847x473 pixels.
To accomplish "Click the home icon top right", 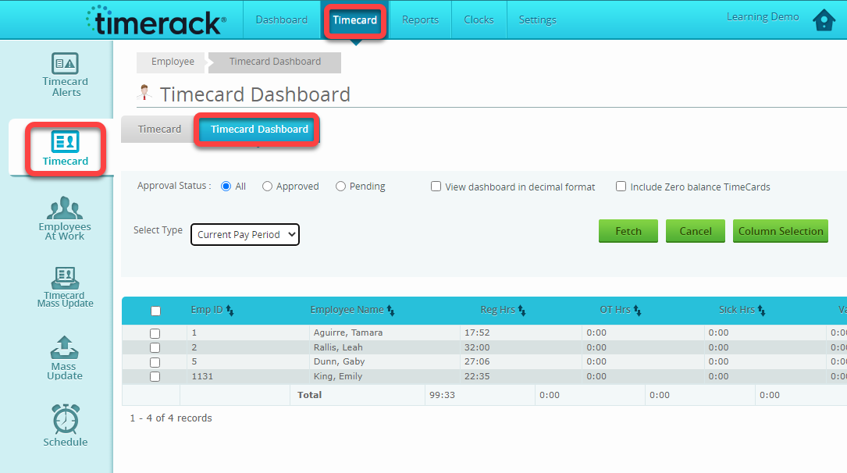I will point(824,20).
